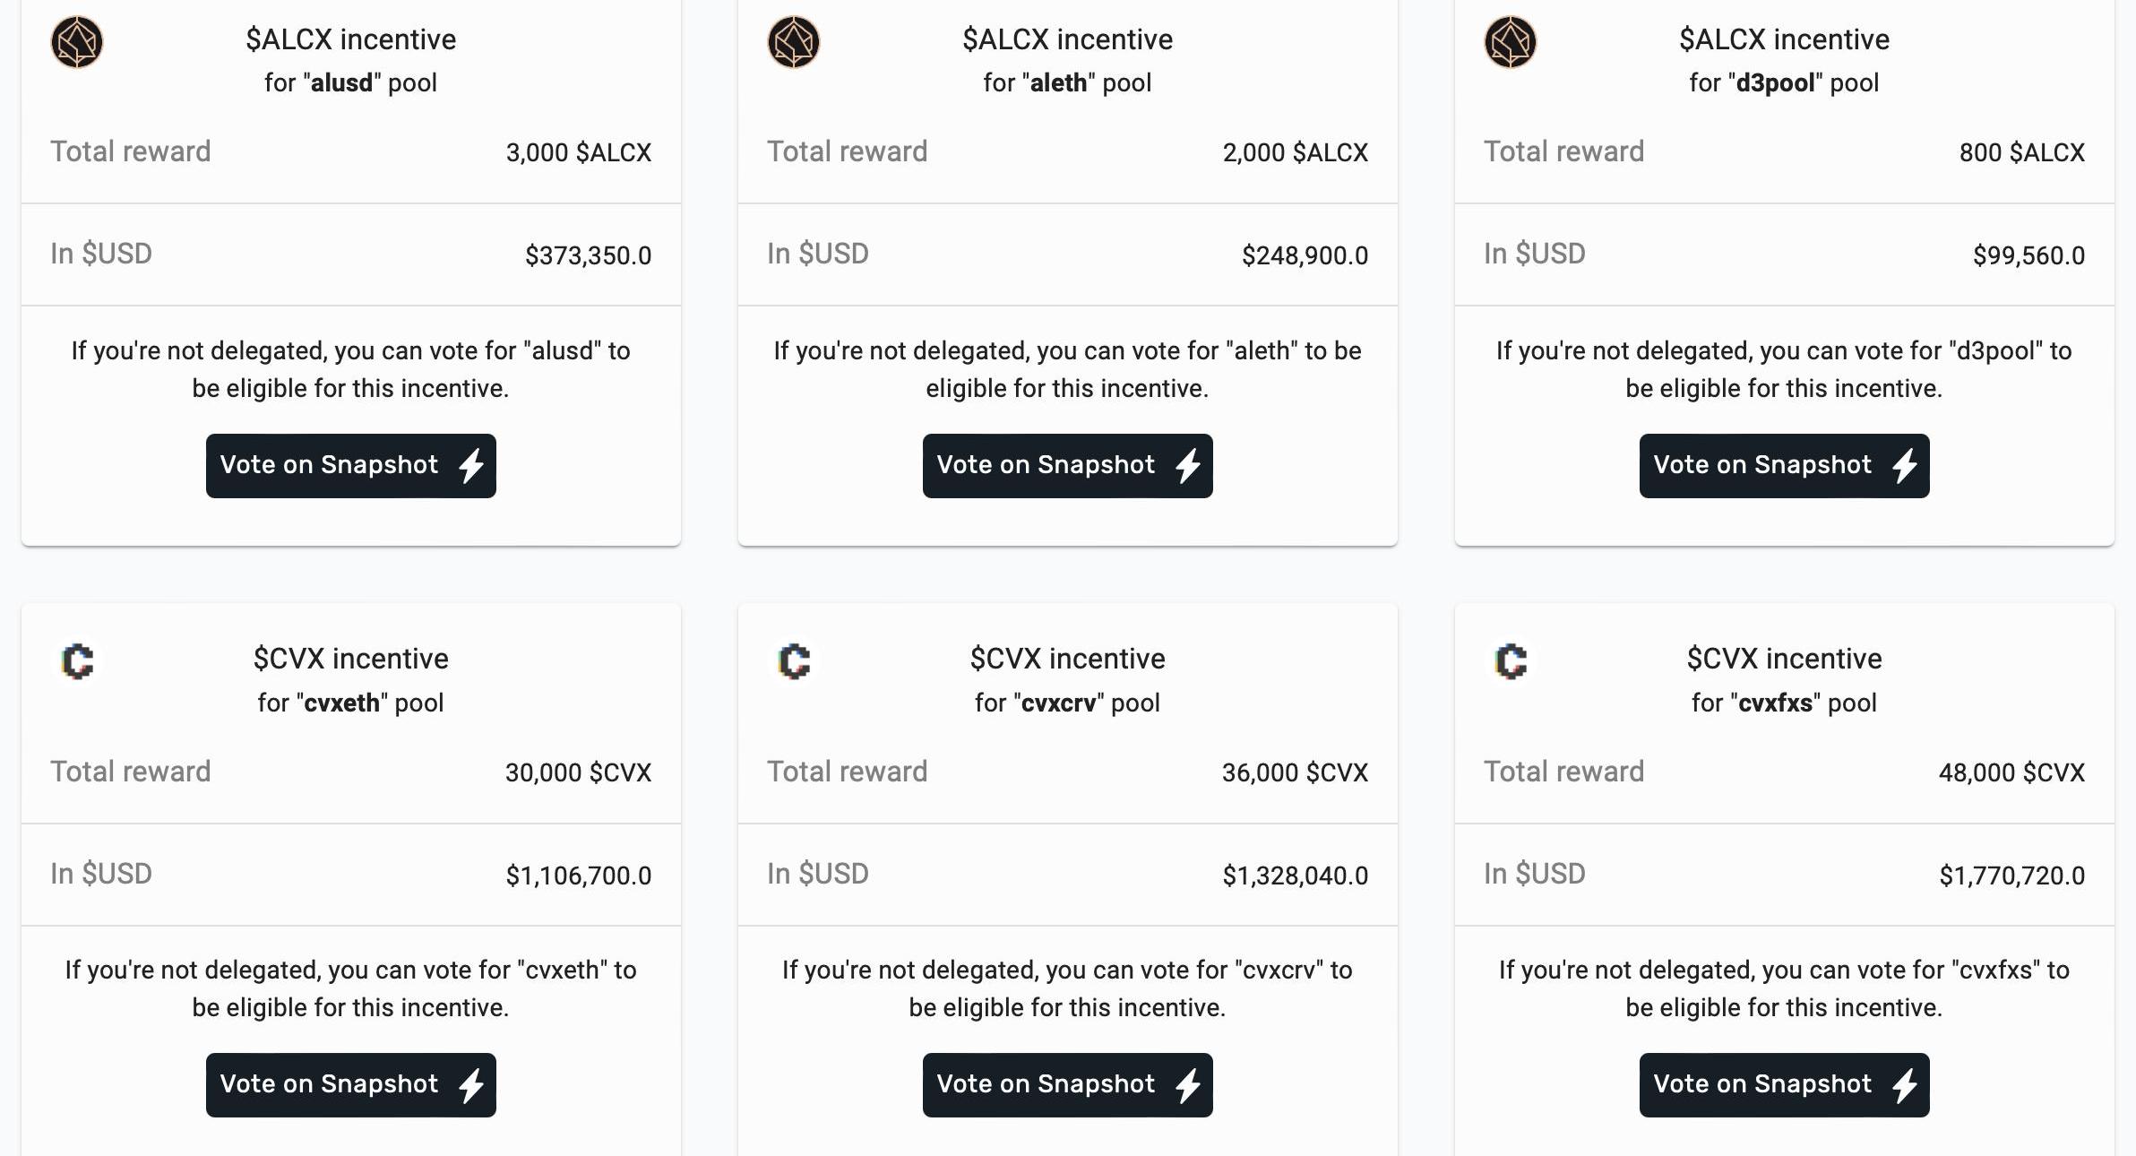Vote on Snapshot for the cvxeth pool
2136x1156 pixels.
(x=350, y=1085)
